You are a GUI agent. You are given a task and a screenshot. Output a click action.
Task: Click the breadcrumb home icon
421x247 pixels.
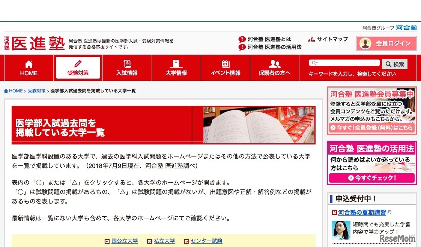click(x=6, y=91)
